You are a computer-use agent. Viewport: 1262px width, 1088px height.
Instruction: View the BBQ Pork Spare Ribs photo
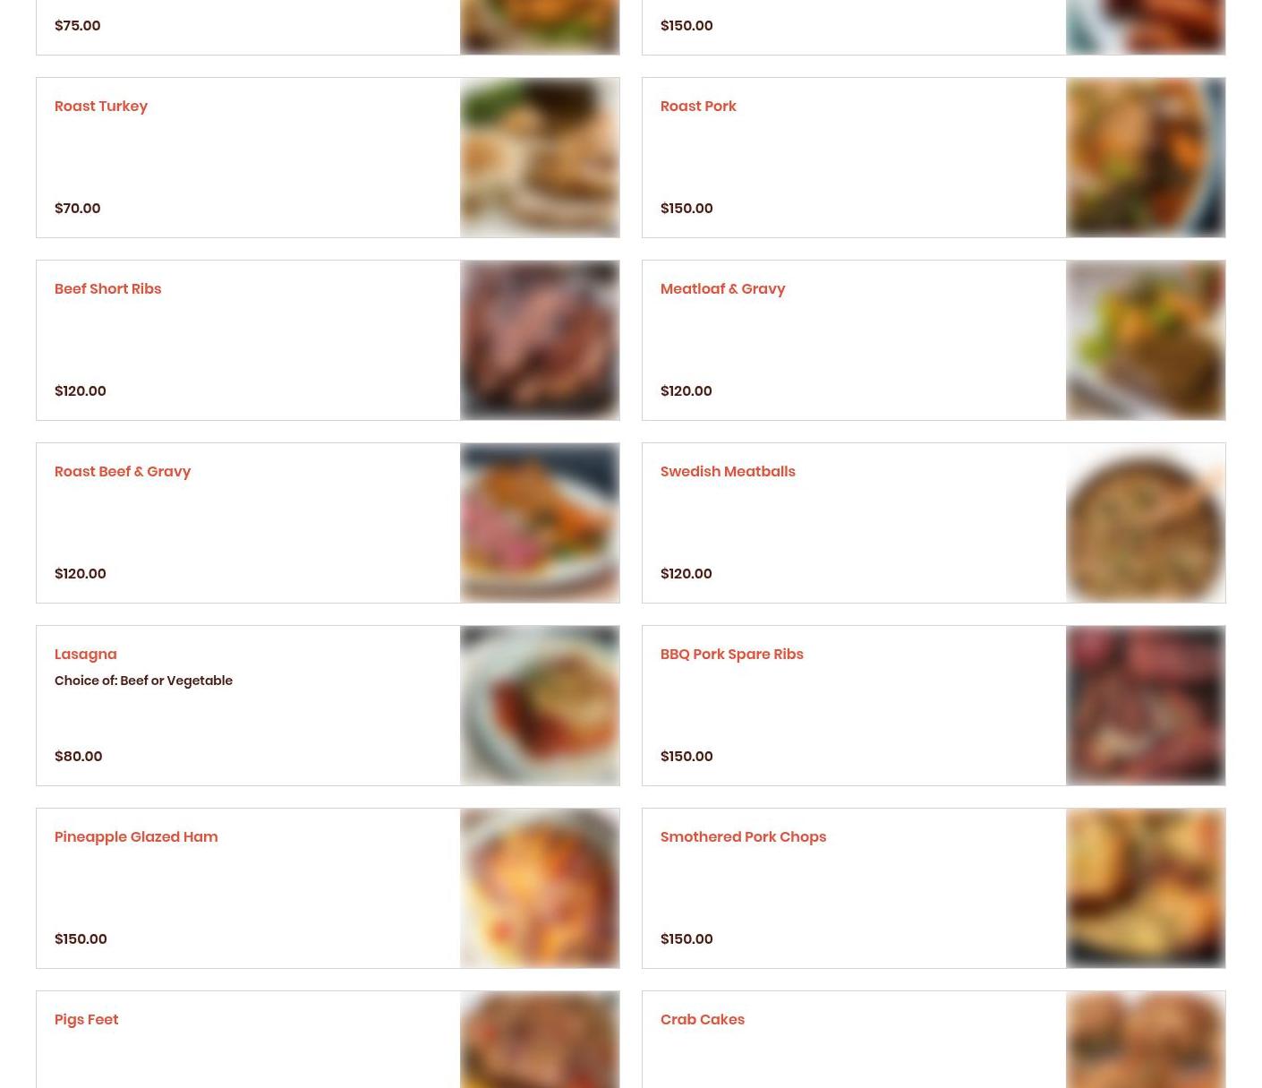[1146, 706]
